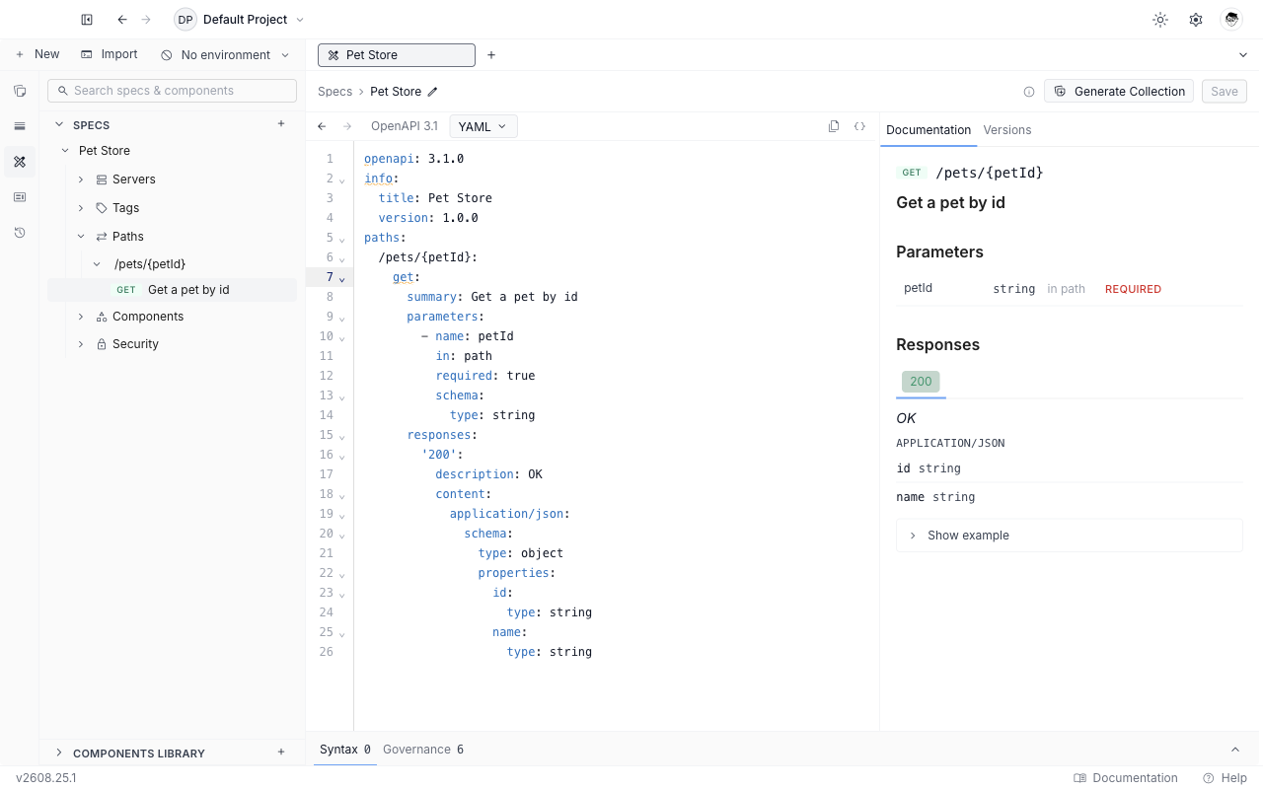Select the 200 response tab

pos(921,382)
